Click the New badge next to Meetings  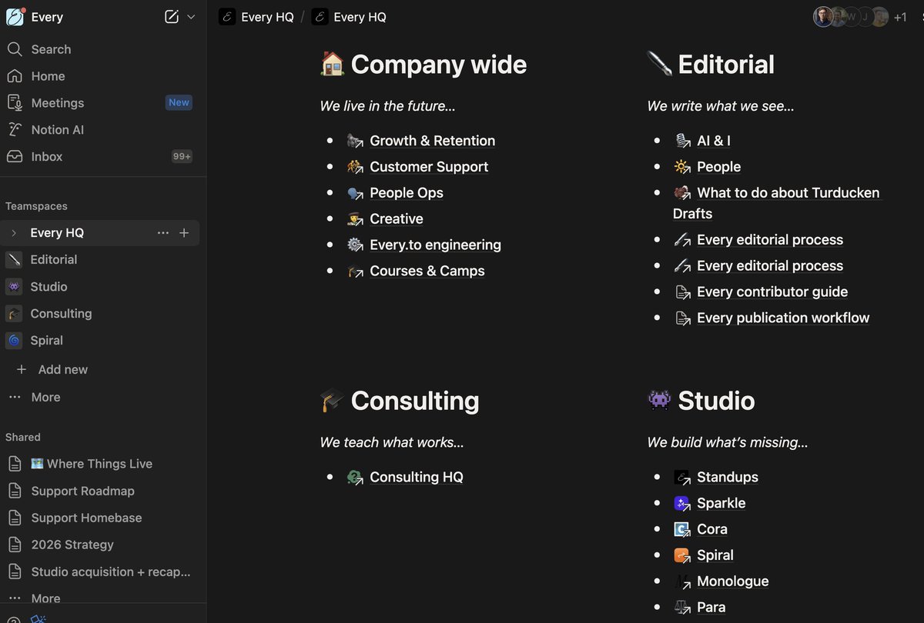179,102
